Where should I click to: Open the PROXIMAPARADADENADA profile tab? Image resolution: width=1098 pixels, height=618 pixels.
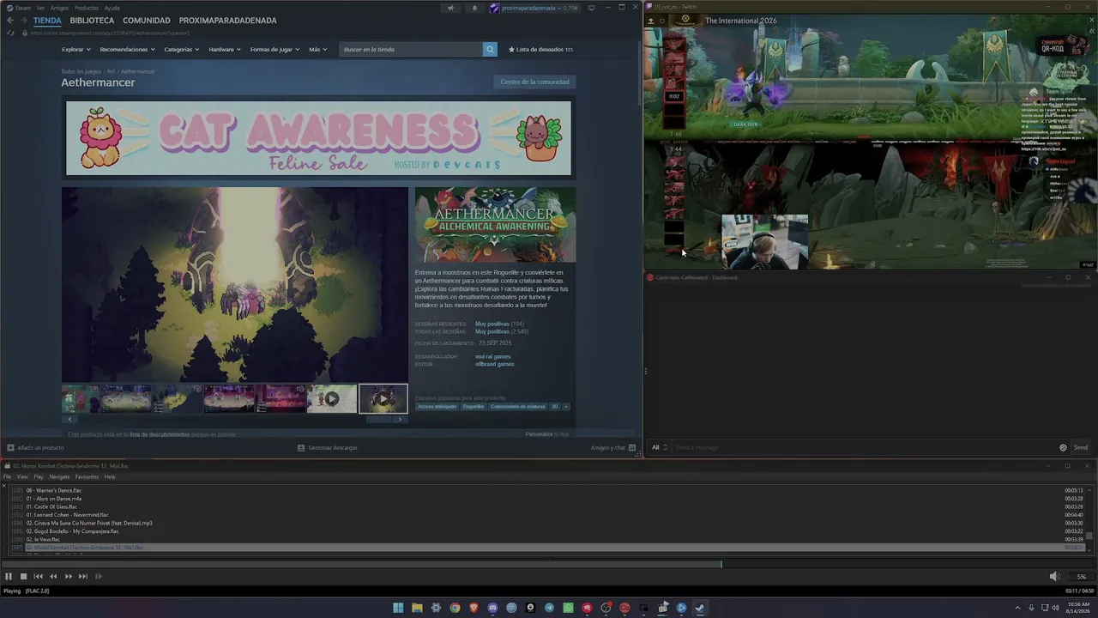228,21
